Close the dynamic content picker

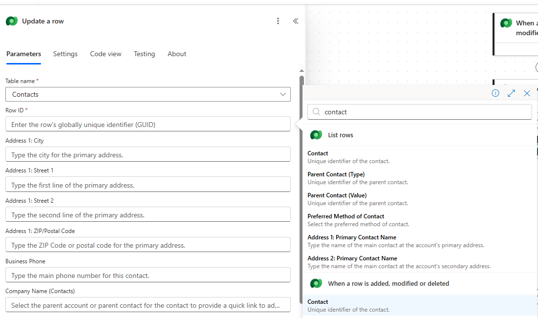click(527, 93)
